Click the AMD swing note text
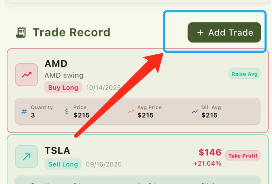The height and width of the screenshot is (184, 272). 64,75
